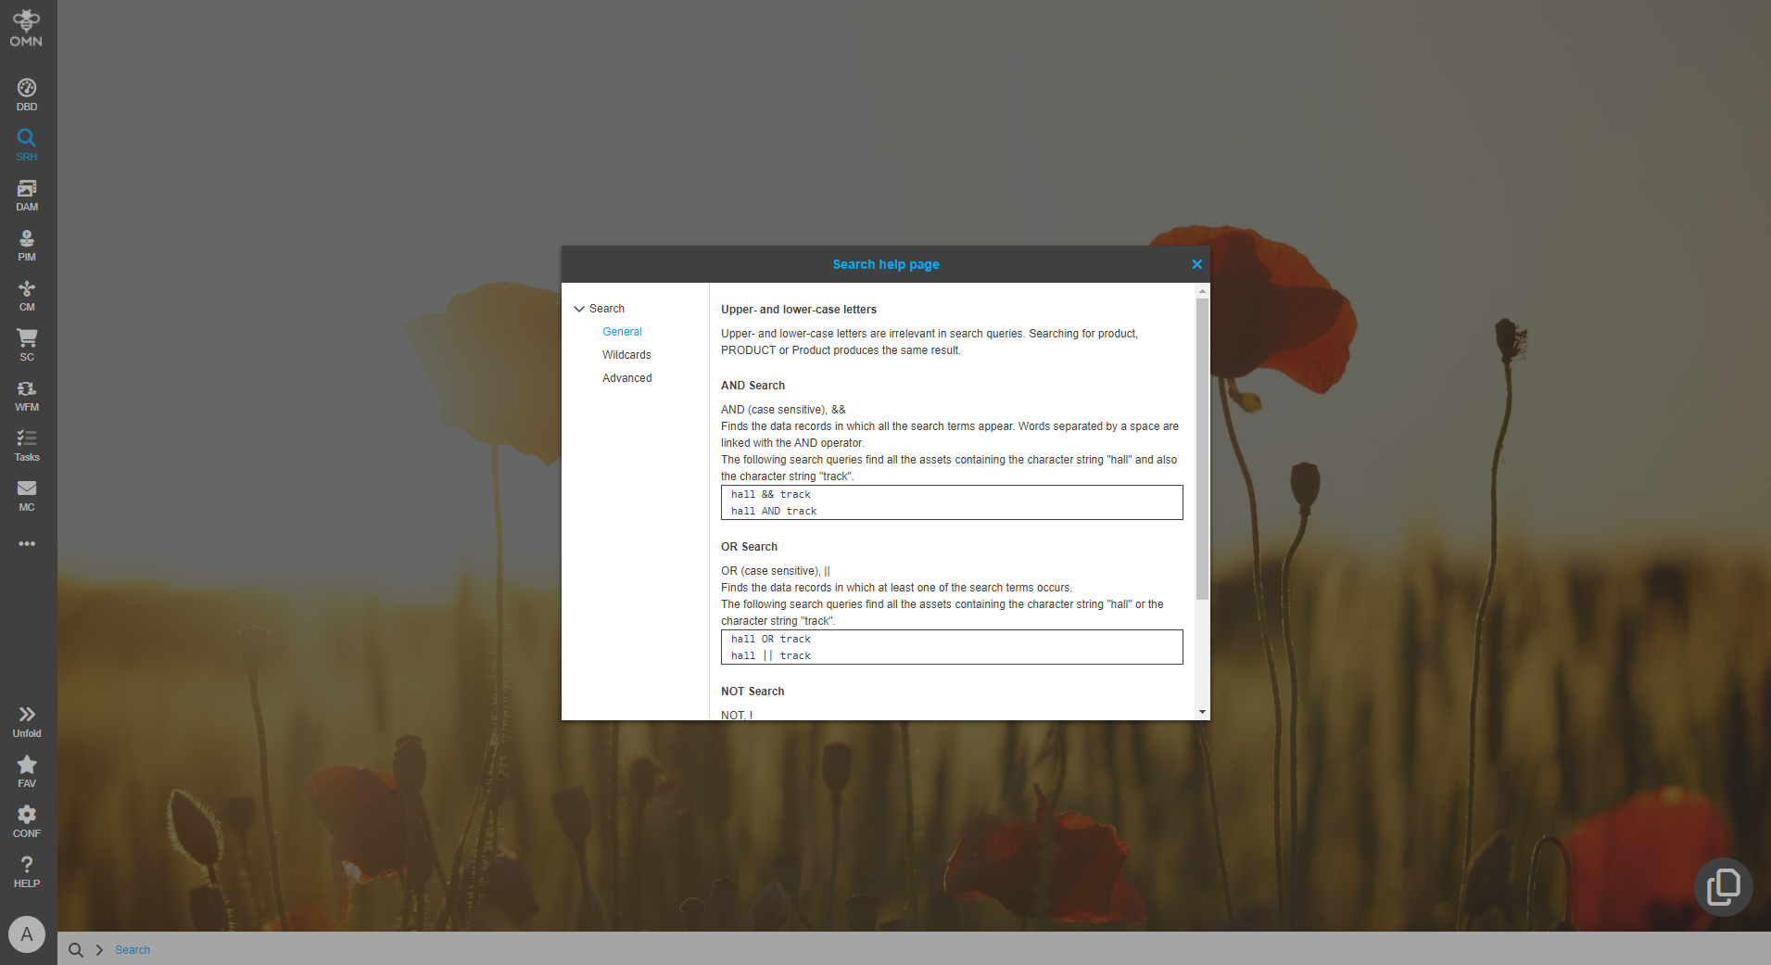Collapse the Search tree section
Viewport: 1771px width, 965px height.
579,308
